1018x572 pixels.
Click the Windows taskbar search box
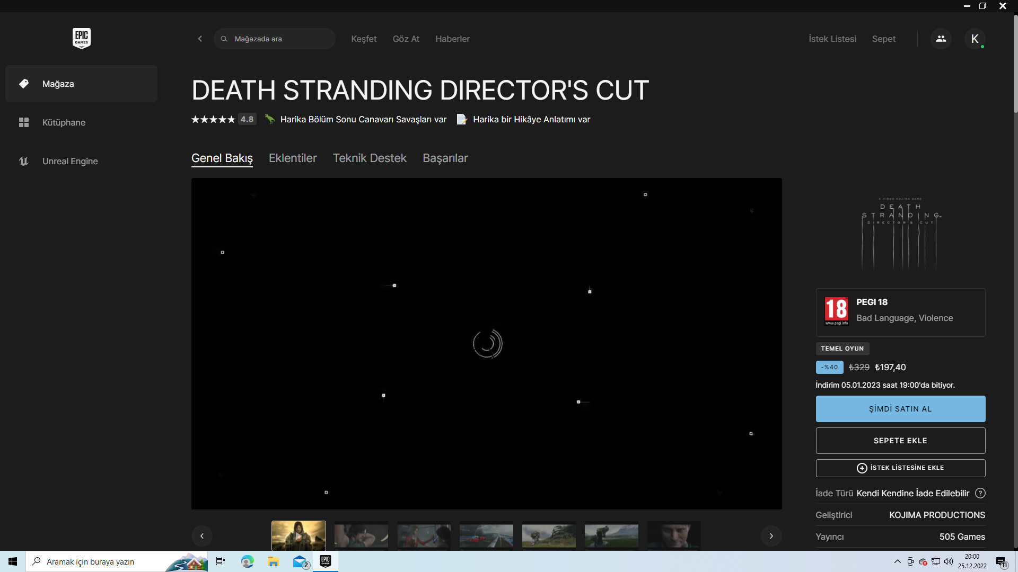click(x=117, y=561)
